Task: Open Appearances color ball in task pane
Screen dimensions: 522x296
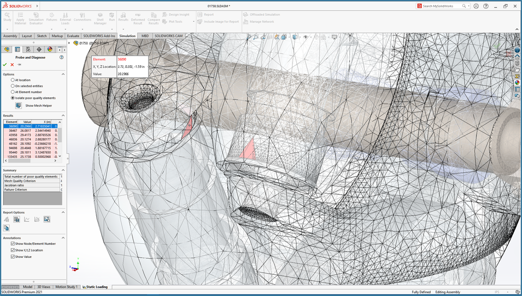Action: coord(517,83)
